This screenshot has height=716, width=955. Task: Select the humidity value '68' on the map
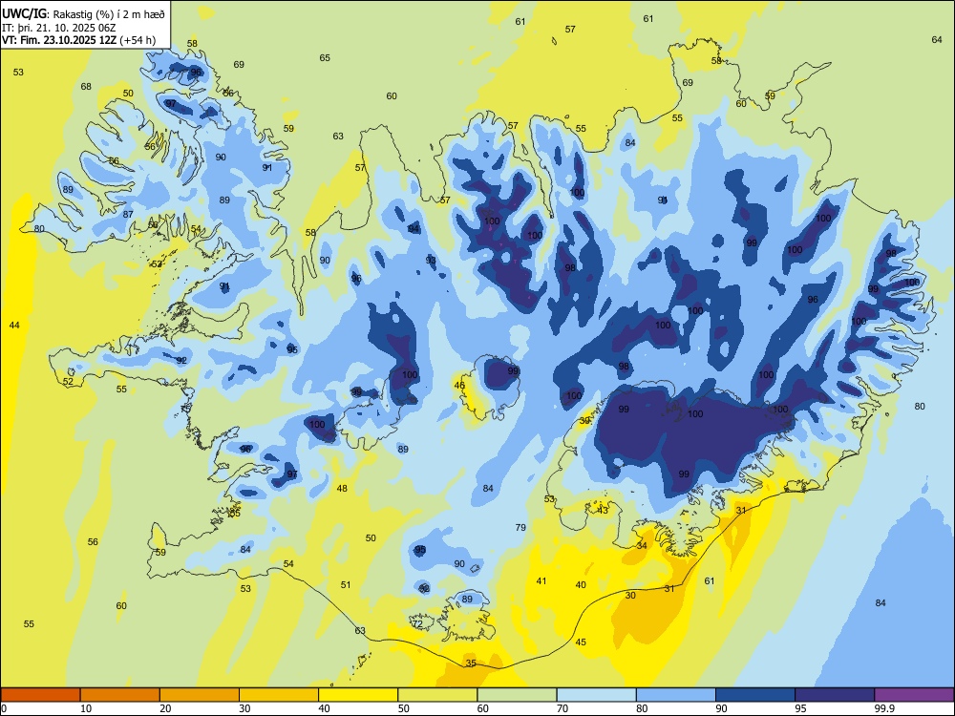pos(86,87)
